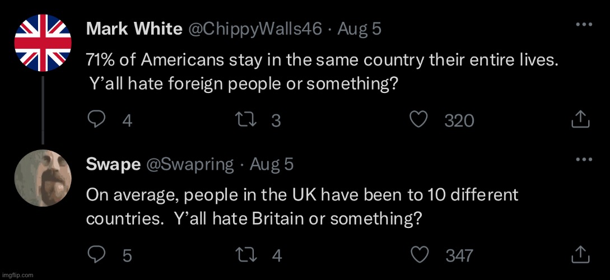Open the @ChippyWalls46 handle
Viewport: 610px width, 280px height.
click(255, 29)
